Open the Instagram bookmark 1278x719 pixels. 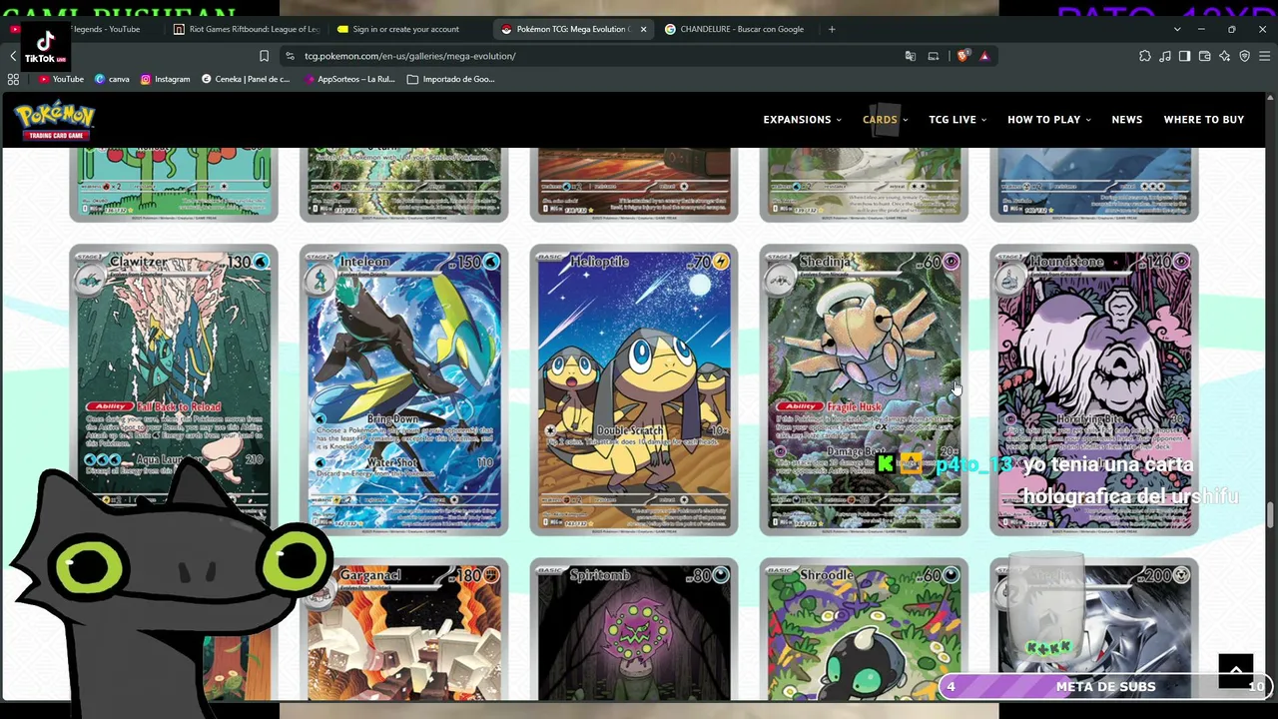click(165, 79)
